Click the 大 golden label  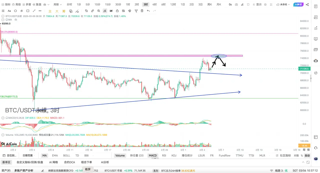coord(57,11)
